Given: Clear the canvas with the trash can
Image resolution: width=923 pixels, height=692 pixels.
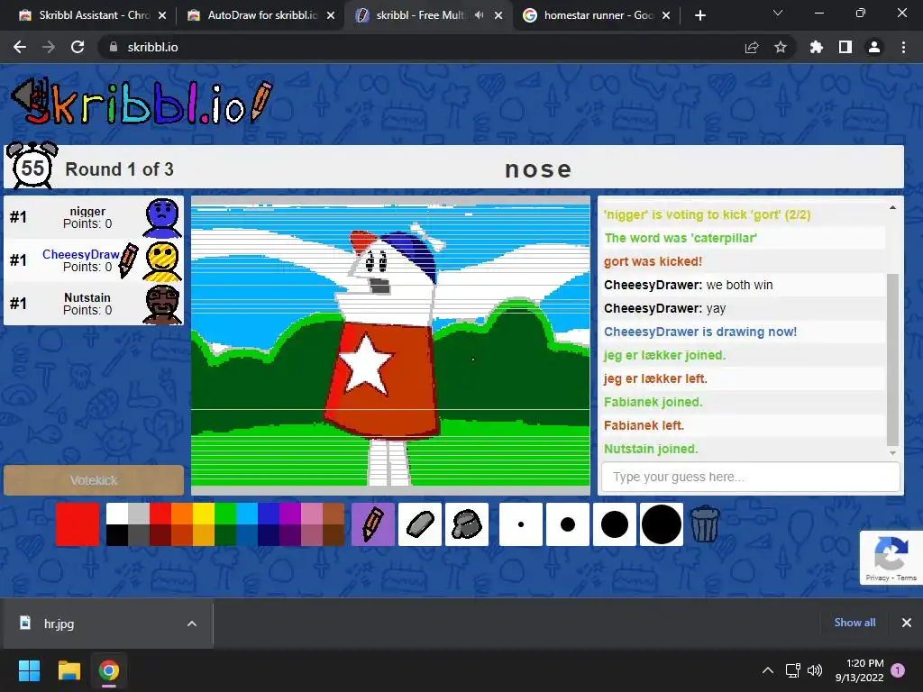Looking at the screenshot, I should 704,524.
